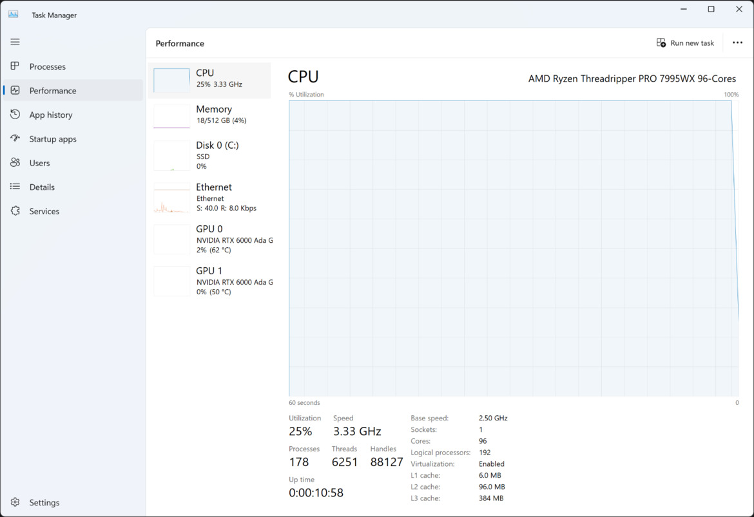Expand the navigation sidebar with hamburger menu
Viewport: 754px width, 517px height.
click(15, 42)
